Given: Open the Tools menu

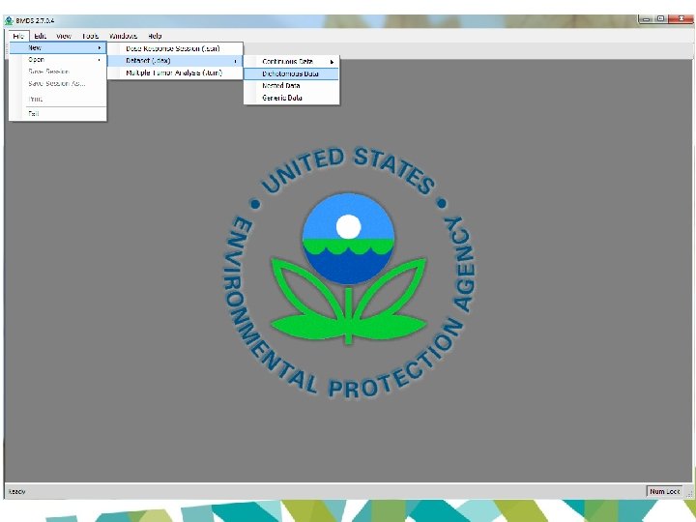Looking at the screenshot, I should (x=91, y=36).
